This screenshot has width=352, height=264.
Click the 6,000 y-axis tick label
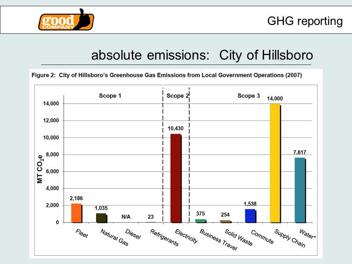click(52, 172)
